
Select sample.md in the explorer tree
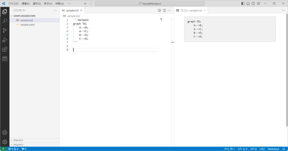35,20
